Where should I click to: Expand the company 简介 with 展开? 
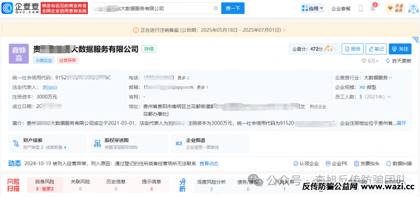click(x=401, y=123)
